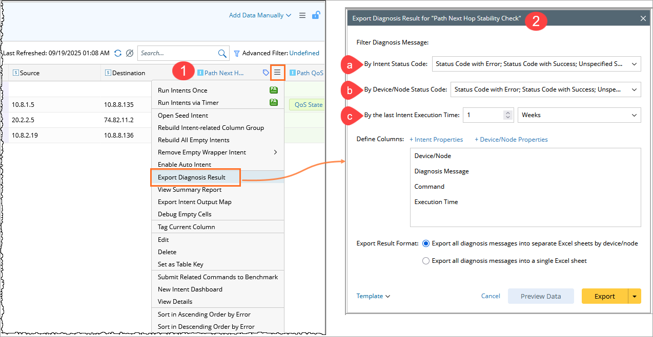Screen dimensions: 653x337
Task: Click into the Search input field
Action: click(x=177, y=53)
